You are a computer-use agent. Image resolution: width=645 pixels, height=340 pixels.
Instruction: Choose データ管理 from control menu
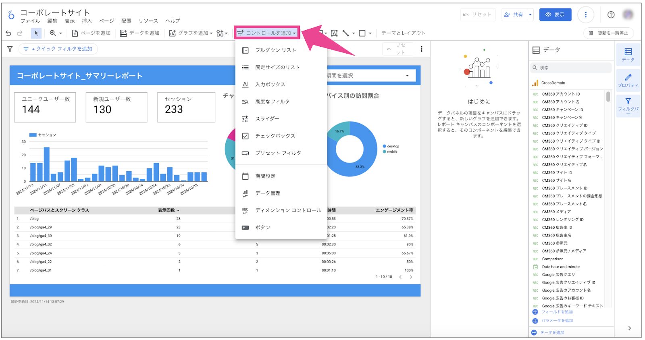281,193
